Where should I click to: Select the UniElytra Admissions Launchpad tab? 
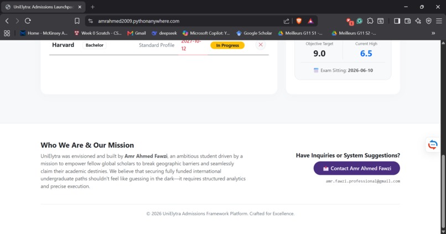coord(43,7)
